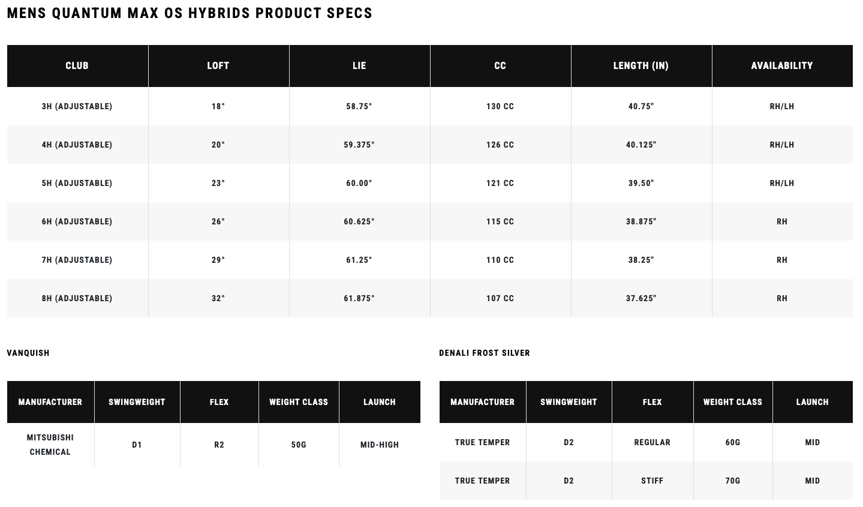Click the 70G weight class cell
This screenshot has width=863, height=507.
[x=733, y=481]
